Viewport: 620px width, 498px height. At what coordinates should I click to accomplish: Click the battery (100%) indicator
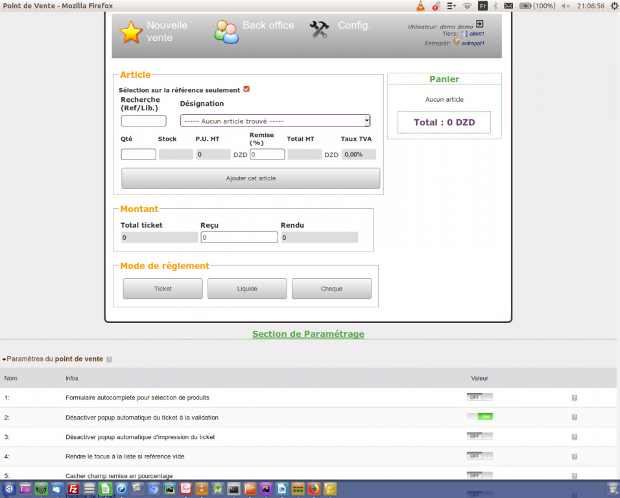tap(537, 6)
